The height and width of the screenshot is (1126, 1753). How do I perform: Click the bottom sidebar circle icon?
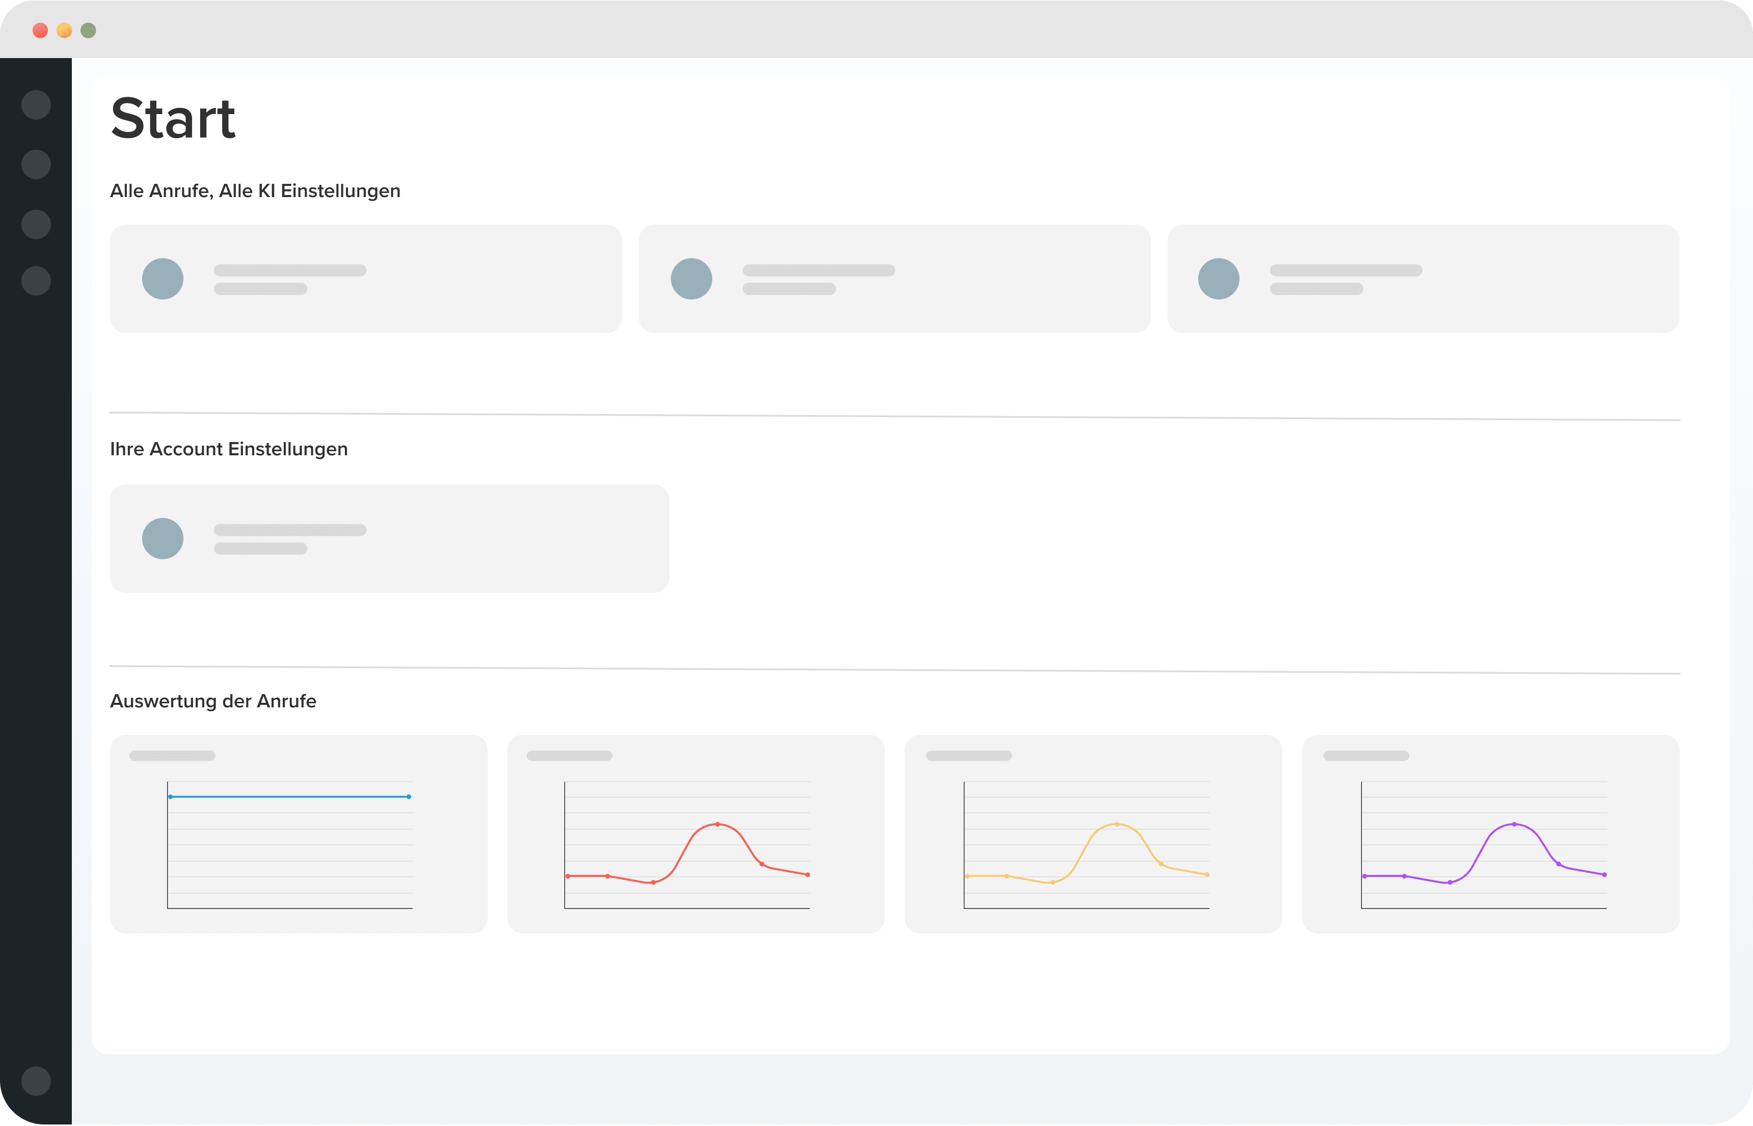pyautogui.click(x=36, y=1081)
